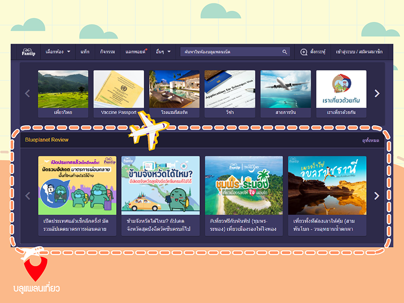Viewport: 404px width, 303px height.
Task: Open article title ข้ามจังหวัดได้ไหม? อัปเดต
Action: tap(159, 225)
